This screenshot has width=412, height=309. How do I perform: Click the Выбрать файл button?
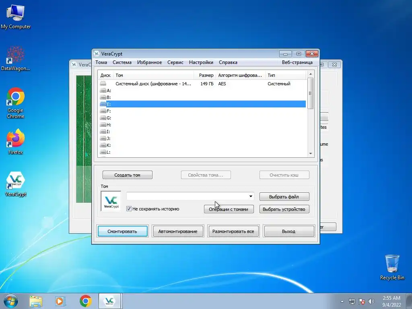[x=284, y=196]
